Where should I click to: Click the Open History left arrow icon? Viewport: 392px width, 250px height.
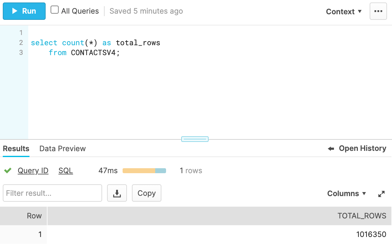[x=331, y=149]
